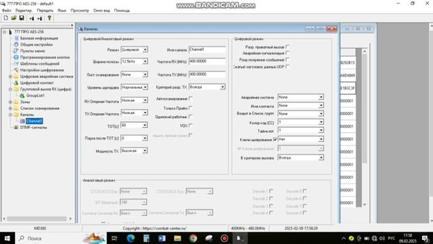Viewport: 433px width, 244px height.
Task: Open Настройки шифрования in the tree
Action: (42, 70)
